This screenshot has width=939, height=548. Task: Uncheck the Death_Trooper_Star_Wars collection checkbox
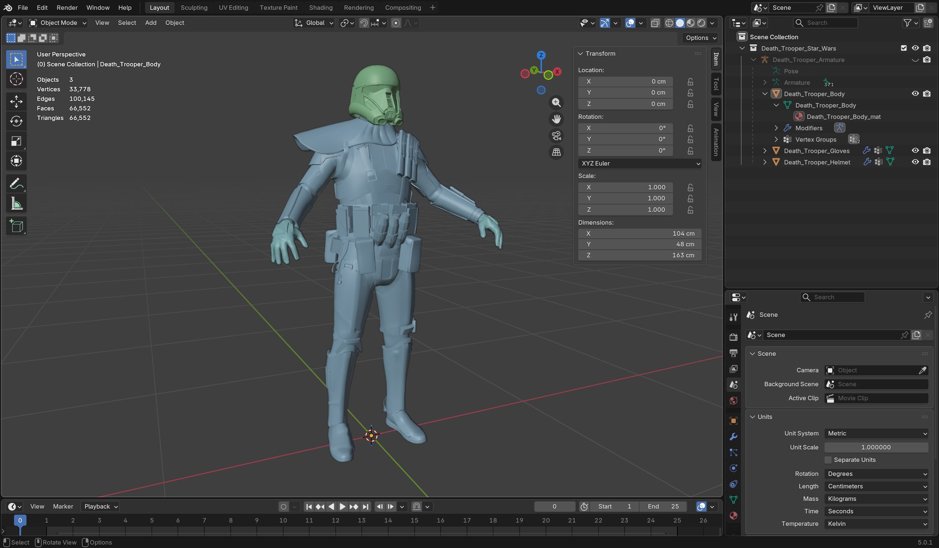(x=904, y=48)
